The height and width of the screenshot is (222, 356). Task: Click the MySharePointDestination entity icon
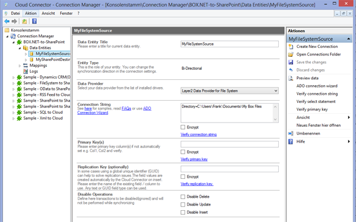pyautogui.click(x=31, y=60)
